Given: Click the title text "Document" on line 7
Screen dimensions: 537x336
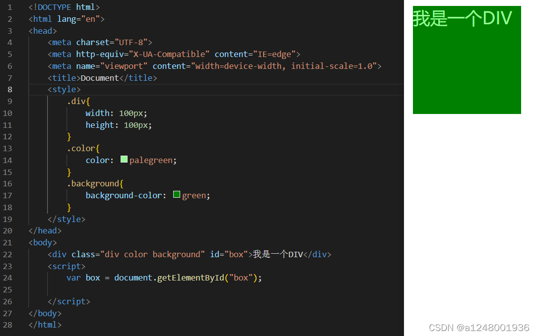Looking at the screenshot, I should pyautogui.click(x=99, y=77).
